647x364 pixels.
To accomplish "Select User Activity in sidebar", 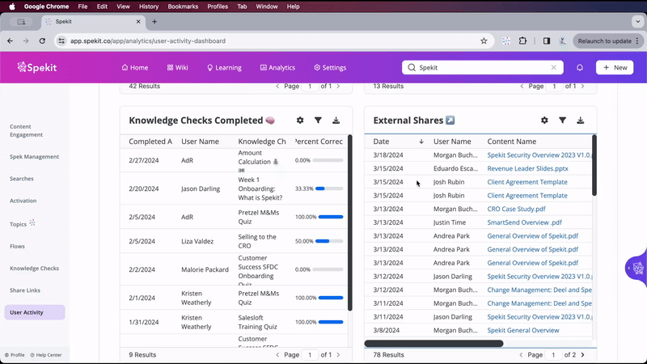I will [x=35, y=312].
